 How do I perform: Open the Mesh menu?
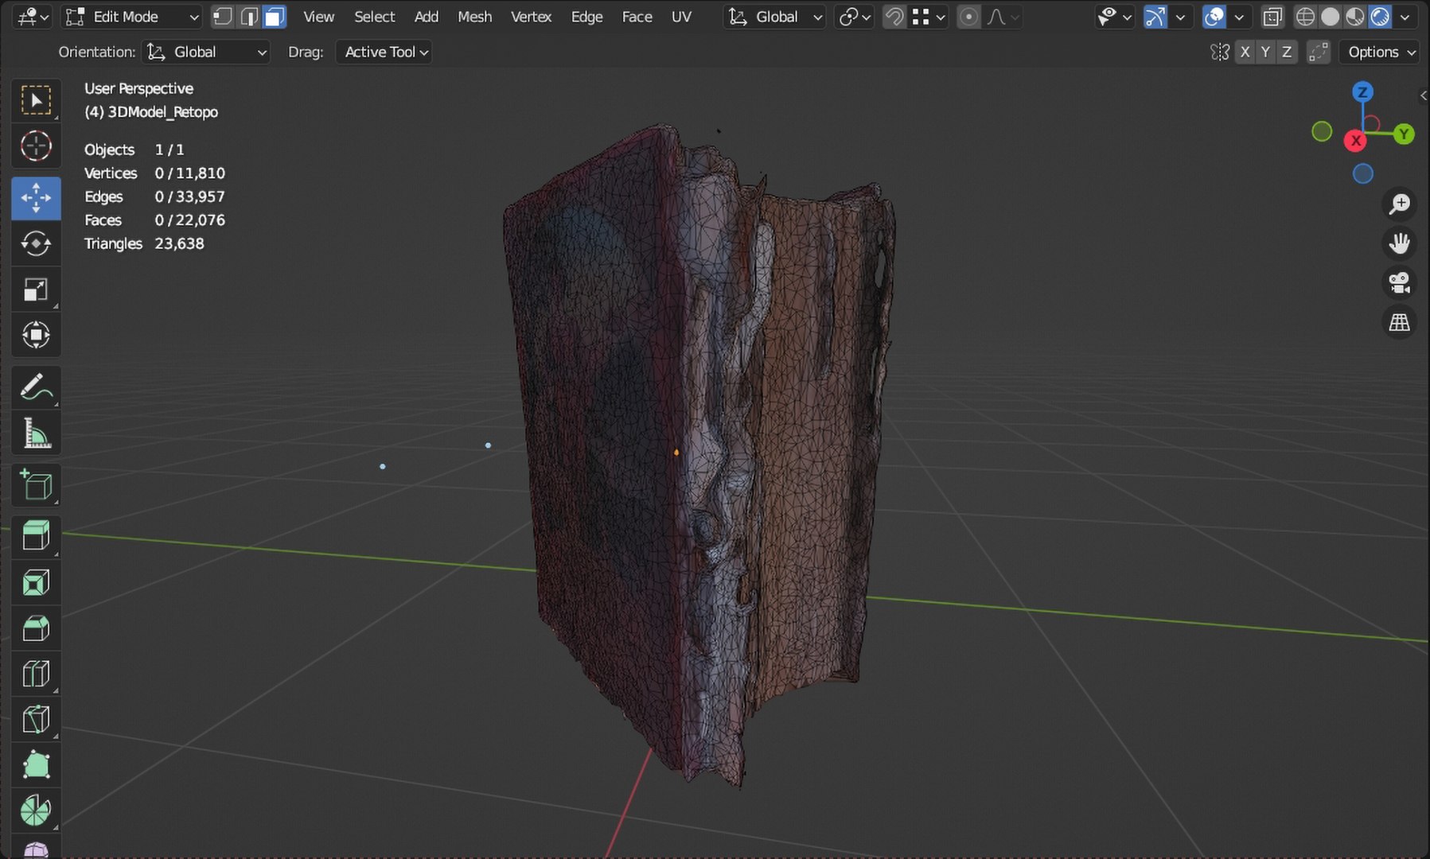coord(474,17)
